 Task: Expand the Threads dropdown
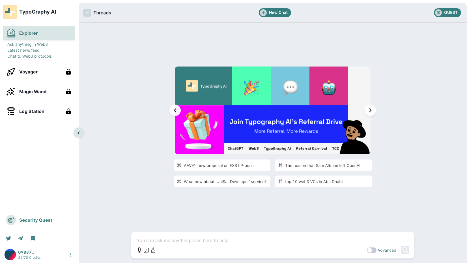coord(87,13)
